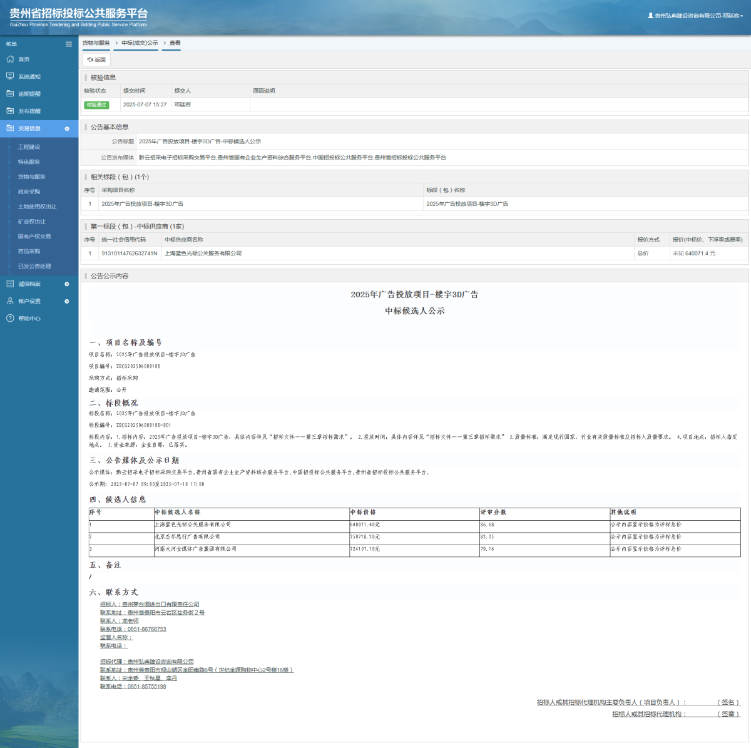Select 货物与服务 in the sidebar submenu

click(31, 177)
